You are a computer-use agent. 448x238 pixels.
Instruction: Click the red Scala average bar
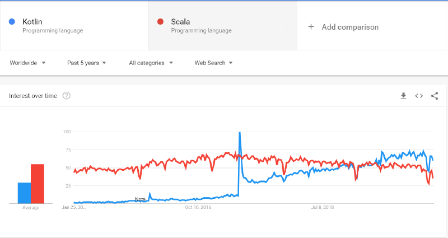(x=38, y=184)
